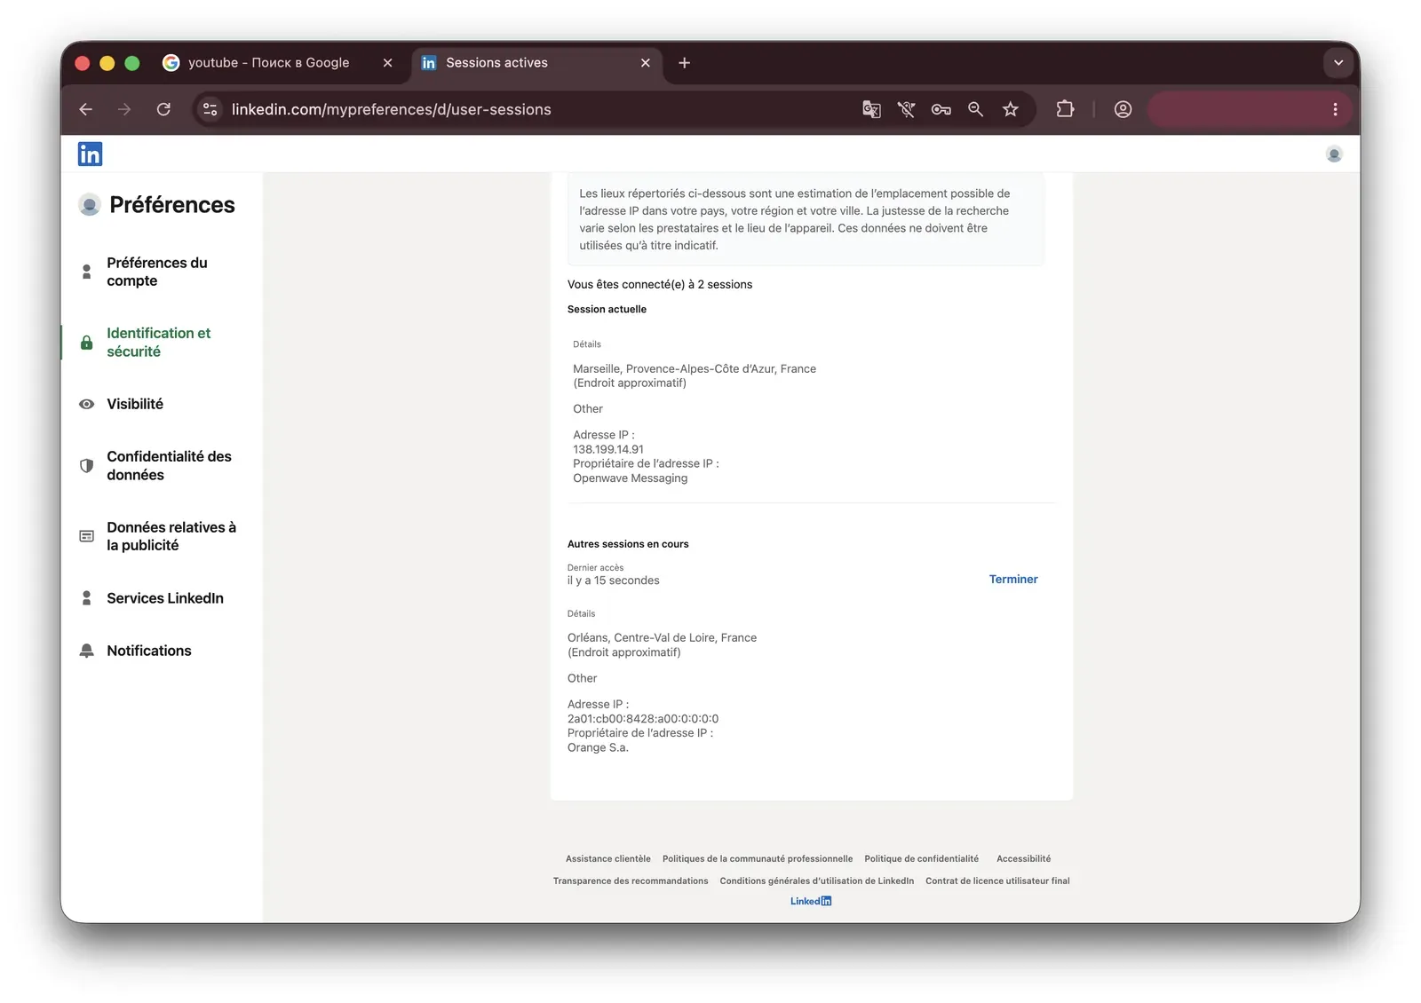This screenshot has width=1421, height=1003.
Task: Open profile avatar menu in LinkedIn header
Action: pyautogui.click(x=1334, y=154)
